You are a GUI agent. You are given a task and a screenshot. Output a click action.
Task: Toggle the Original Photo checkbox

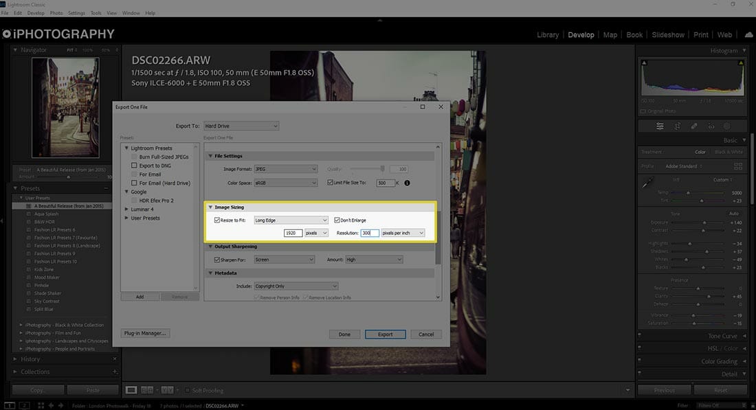click(x=643, y=111)
